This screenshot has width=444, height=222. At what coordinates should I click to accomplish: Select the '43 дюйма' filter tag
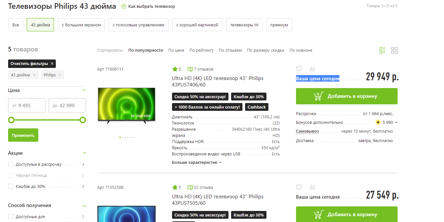click(x=41, y=25)
